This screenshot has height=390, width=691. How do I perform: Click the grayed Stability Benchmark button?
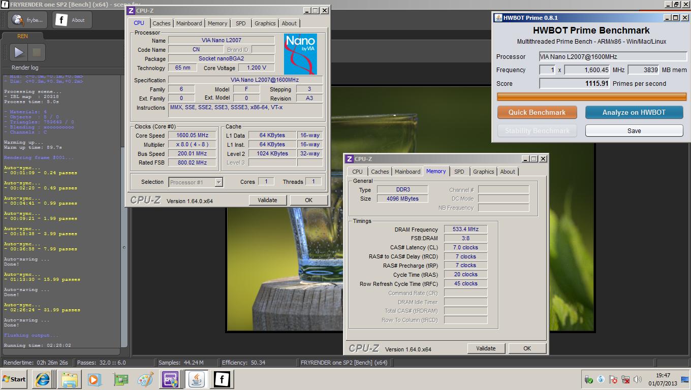click(x=537, y=131)
